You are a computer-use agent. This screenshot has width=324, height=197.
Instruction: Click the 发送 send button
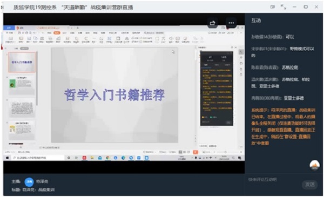pyautogui.click(x=310, y=184)
